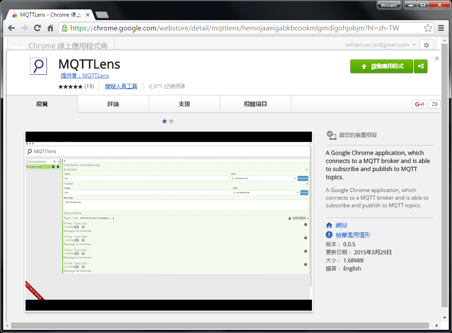Bookmark this page with the star icon
Screen dimensions: 452x333
click(428, 28)
